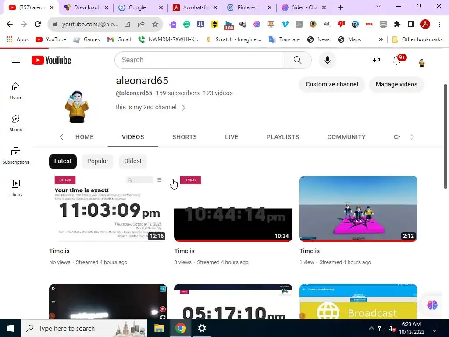Viewport: 449px width, 337px height.
Task: Open the channel avatar image
Action: click(76, 107)
